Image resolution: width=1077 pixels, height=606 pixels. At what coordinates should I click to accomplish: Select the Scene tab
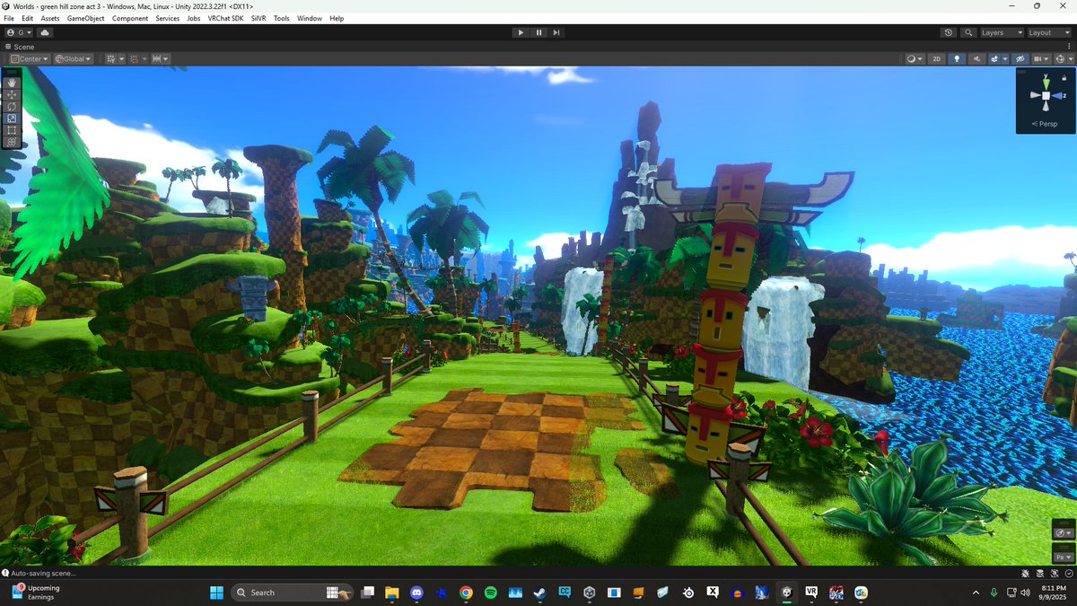coord(20,46)
